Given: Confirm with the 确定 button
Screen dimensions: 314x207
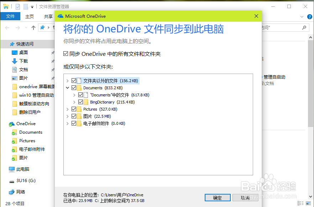Looking at the screenshot, I should point(218,198).
